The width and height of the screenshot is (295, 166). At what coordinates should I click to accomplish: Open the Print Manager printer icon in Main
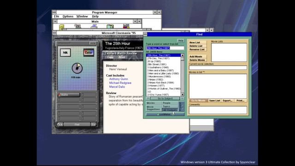coord(94,26)
